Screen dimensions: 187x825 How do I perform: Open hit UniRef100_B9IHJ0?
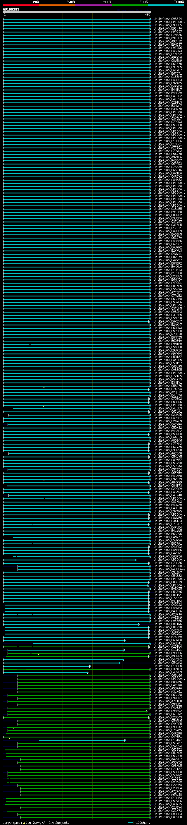(167, 28)
